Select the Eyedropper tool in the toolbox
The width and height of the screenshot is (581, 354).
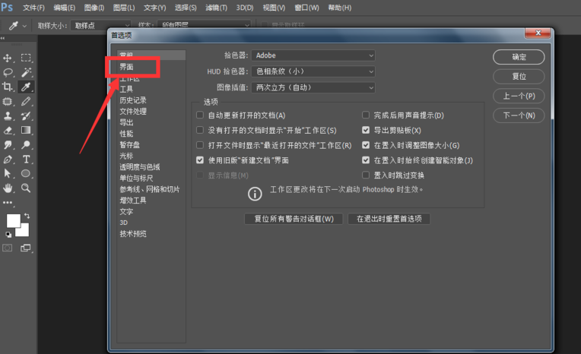click(x=26, y=87)
